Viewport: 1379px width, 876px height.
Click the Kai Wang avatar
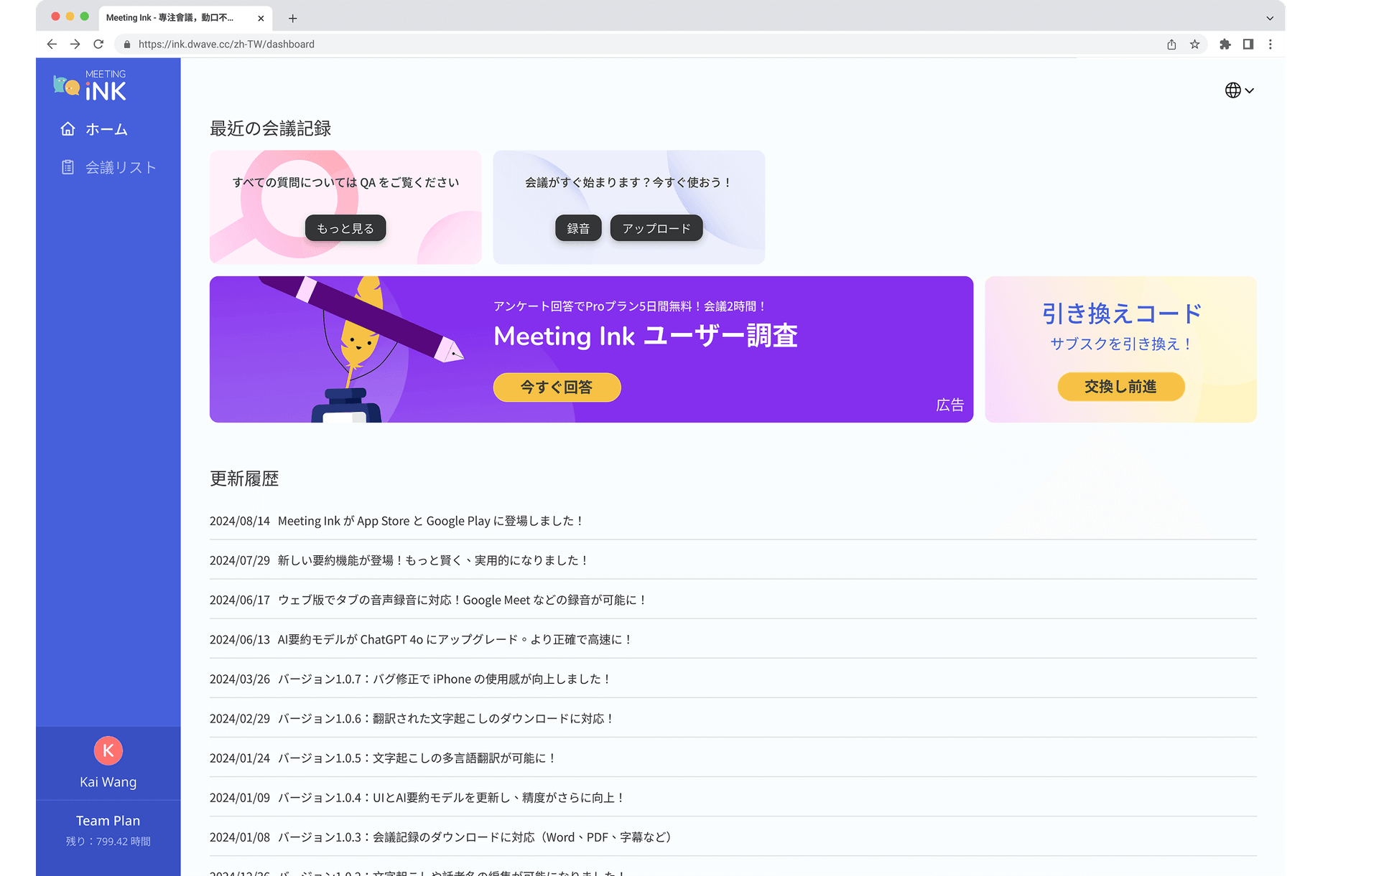pyautogui.click(x=108, y=750)
